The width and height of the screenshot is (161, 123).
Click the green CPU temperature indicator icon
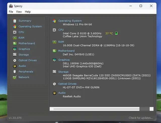(116, 33)
